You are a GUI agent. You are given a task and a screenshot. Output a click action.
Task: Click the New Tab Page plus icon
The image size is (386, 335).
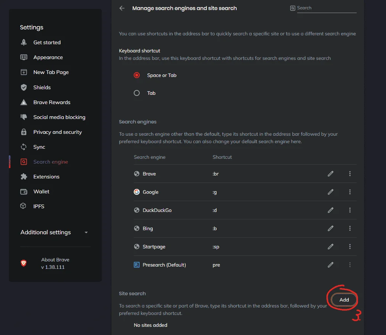(24, 72)
